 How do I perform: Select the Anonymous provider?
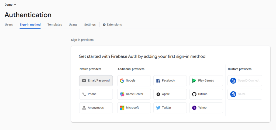click(x=96, y=108)
